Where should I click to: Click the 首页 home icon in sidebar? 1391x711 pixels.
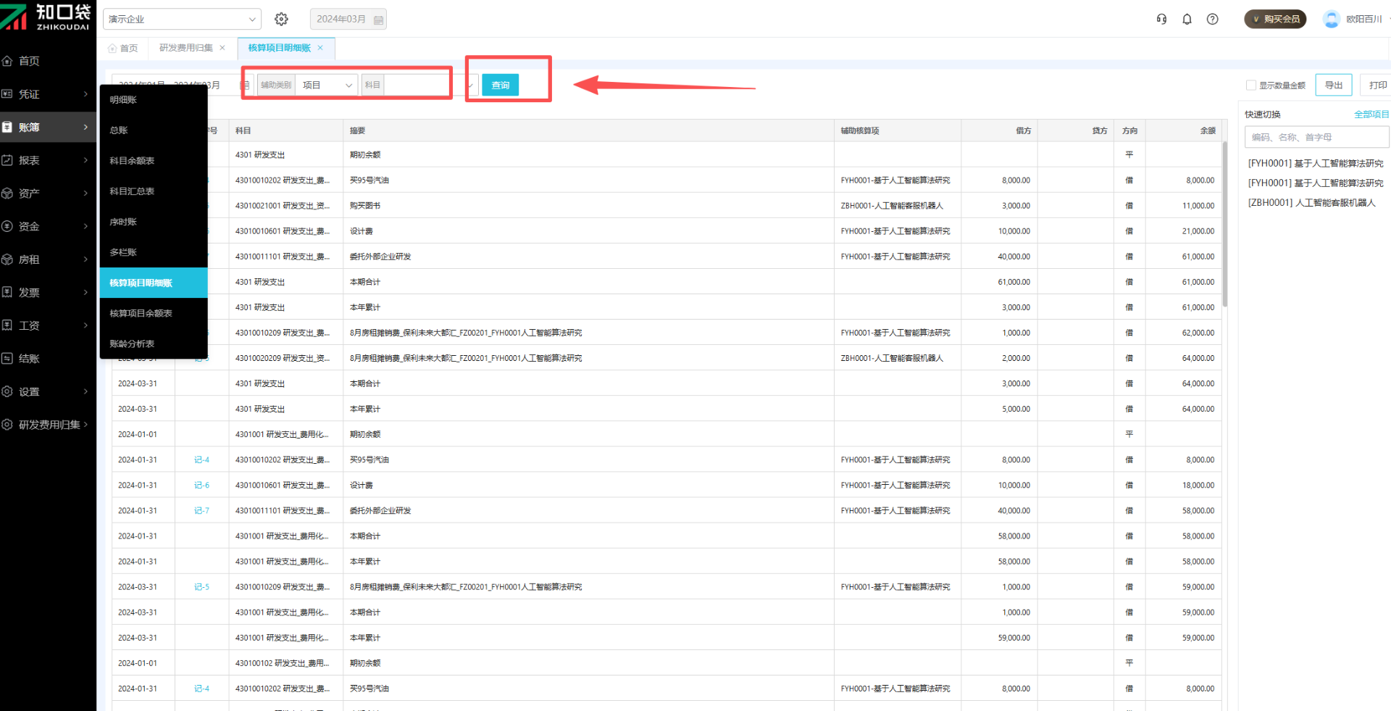8,61
